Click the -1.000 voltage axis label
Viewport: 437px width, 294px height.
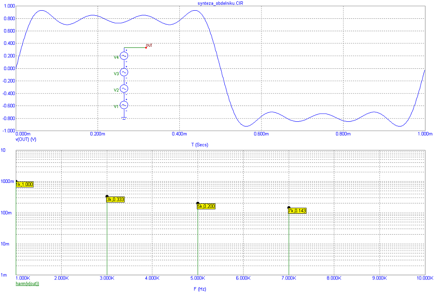(9, 131)
